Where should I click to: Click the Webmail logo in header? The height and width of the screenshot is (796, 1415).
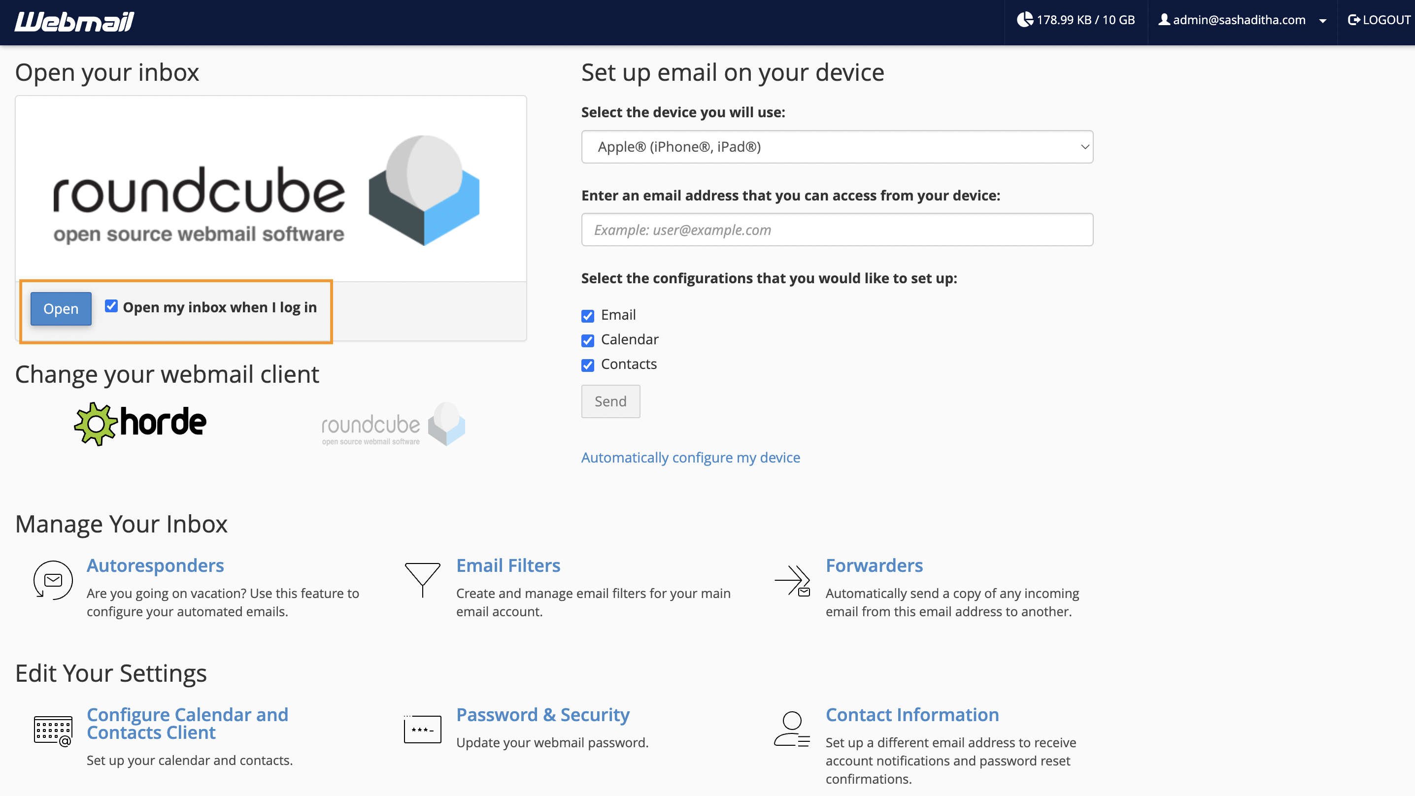coord(74,22)
